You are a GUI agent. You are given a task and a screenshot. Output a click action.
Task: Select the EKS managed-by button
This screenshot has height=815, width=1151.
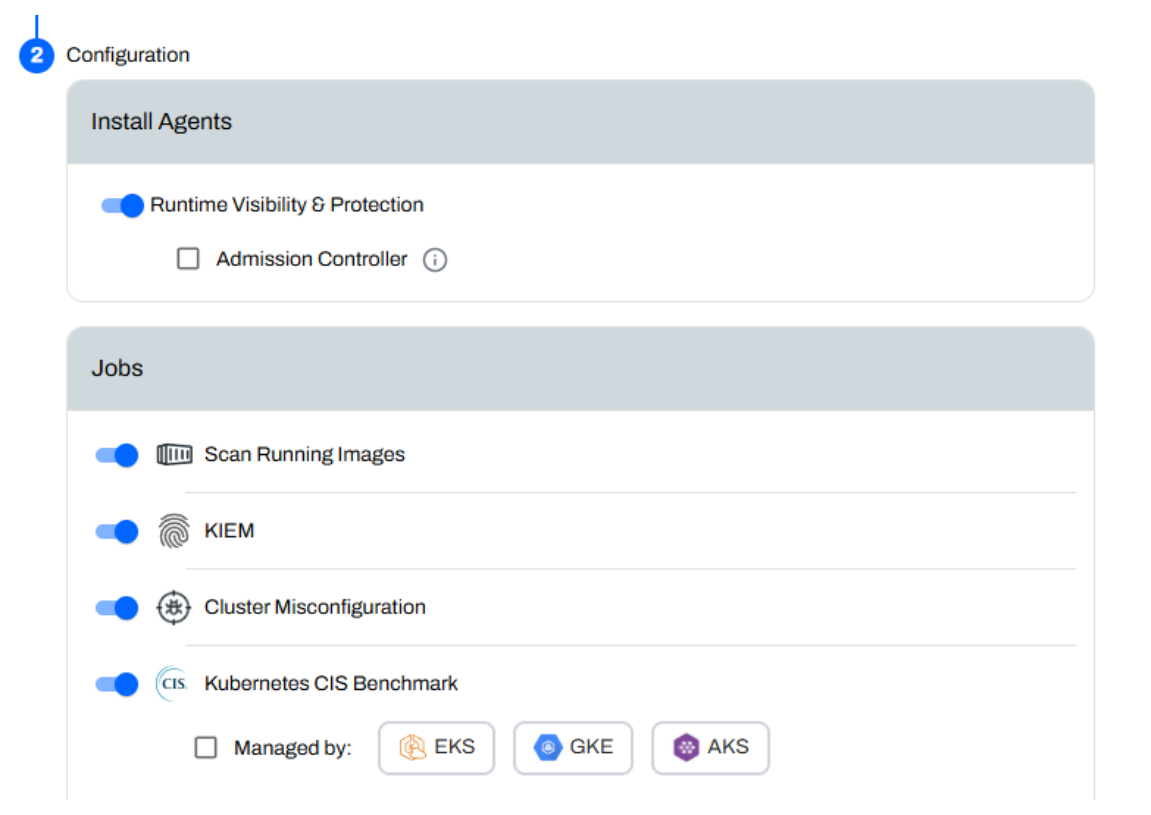(437, 748)
